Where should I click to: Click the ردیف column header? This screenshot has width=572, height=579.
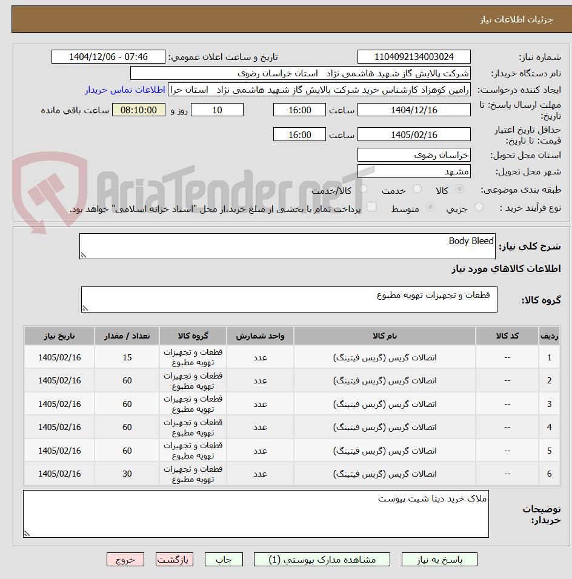pos(549,336)
